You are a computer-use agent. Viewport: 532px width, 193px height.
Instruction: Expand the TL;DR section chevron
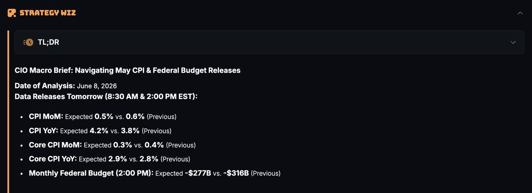pyautogui.click(x=513, y=42)
